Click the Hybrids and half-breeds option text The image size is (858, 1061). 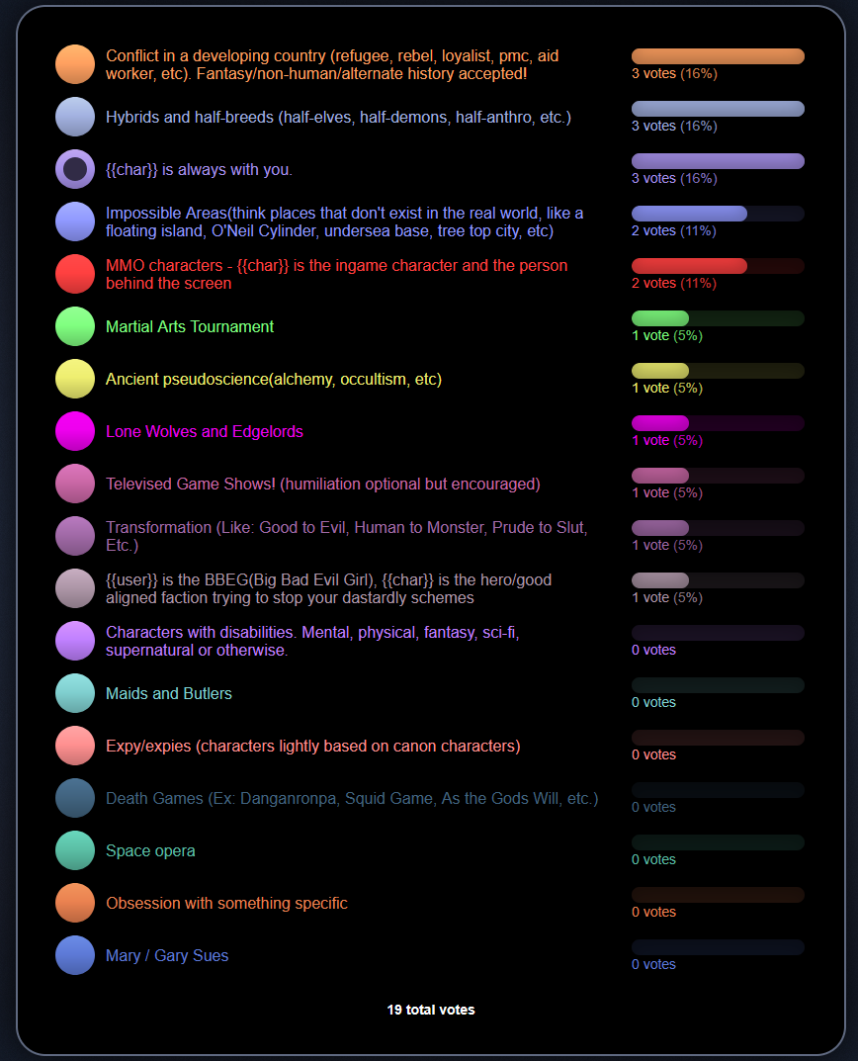click(338, 117)
